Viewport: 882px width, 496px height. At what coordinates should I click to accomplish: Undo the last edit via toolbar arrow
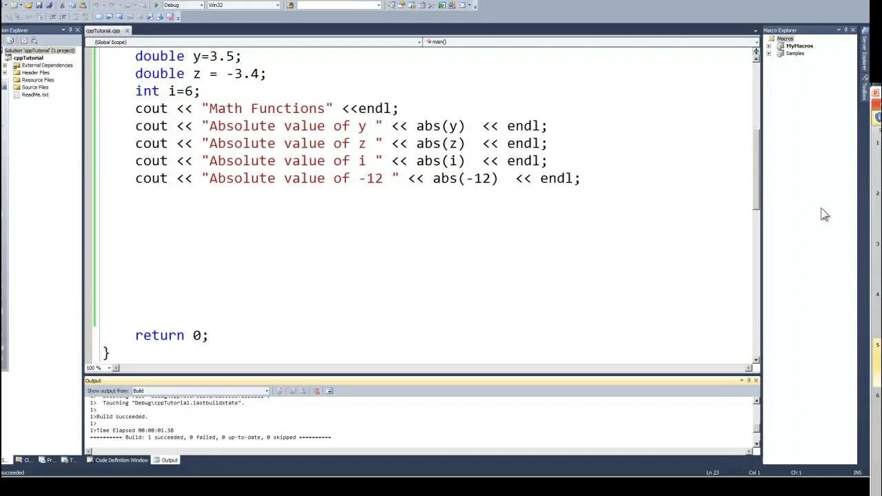(96, 5)
